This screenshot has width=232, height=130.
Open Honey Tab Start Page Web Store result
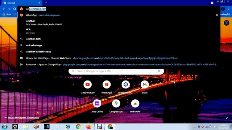[119, 58]
